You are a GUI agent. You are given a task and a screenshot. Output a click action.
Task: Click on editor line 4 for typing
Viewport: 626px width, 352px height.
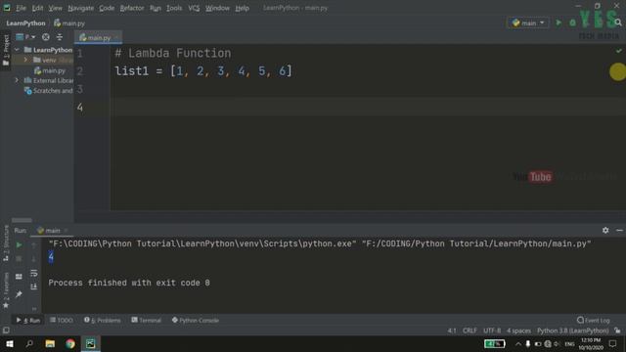[x=368, y=107]
